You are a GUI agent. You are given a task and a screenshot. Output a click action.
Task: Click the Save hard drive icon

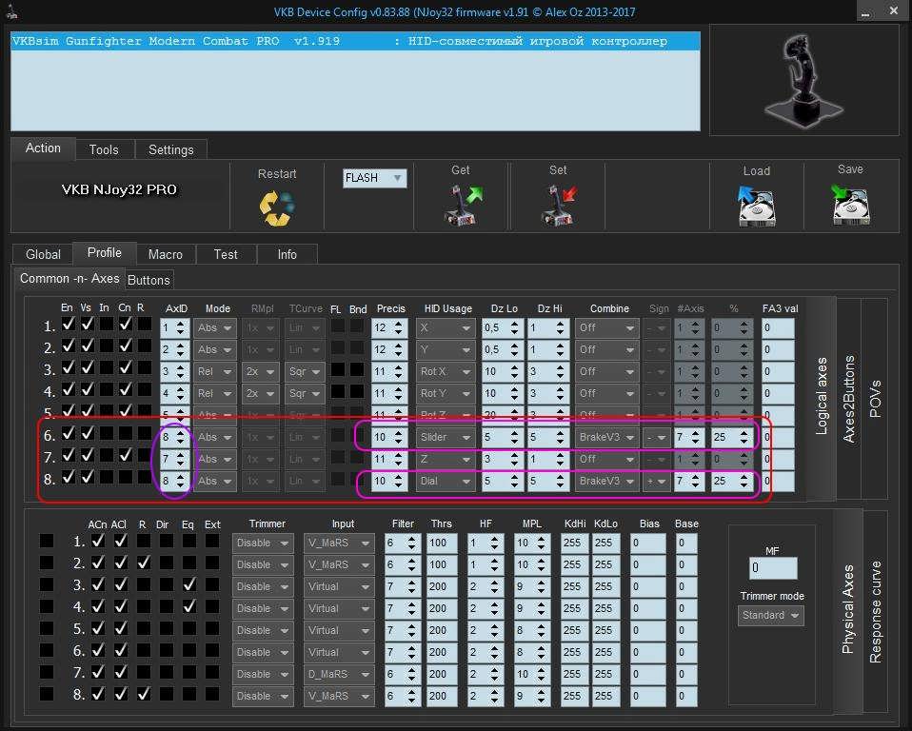(851, 205)
